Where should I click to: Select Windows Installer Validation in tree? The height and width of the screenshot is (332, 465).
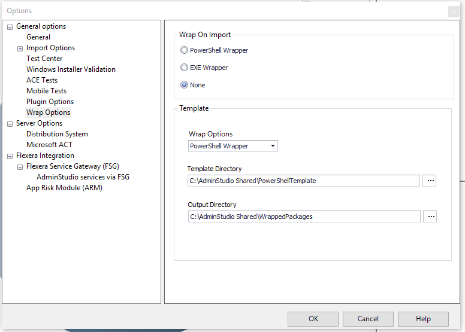pos(71,69)
